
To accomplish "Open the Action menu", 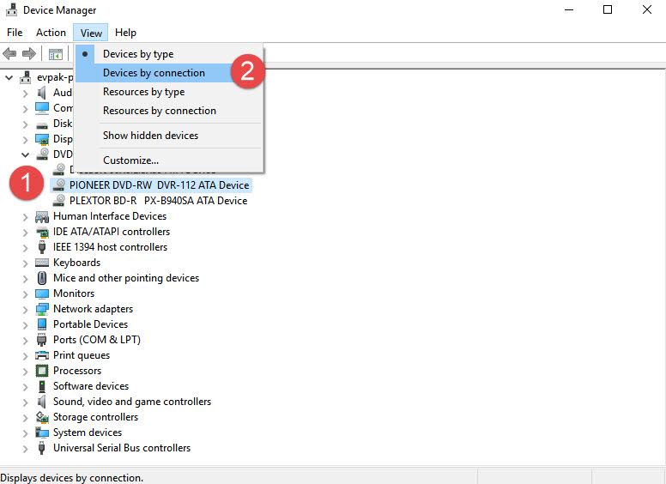I will point(51,33).
